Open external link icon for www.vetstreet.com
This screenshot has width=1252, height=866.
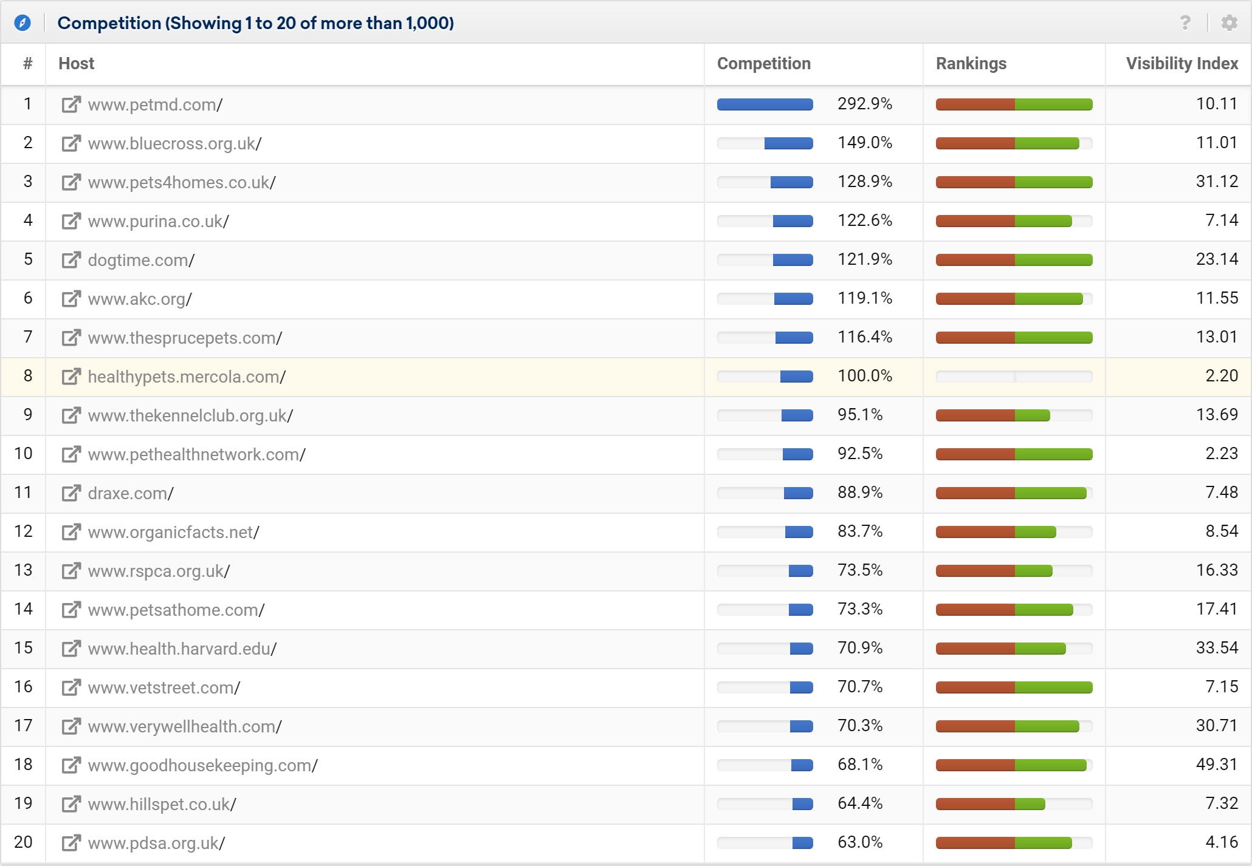tap(71, 687)
